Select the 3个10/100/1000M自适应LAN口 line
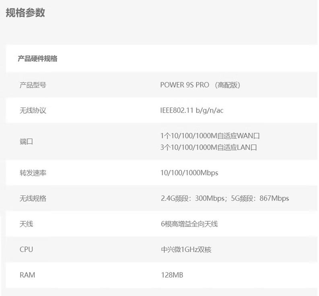319x296 pixels. point(208,147)
